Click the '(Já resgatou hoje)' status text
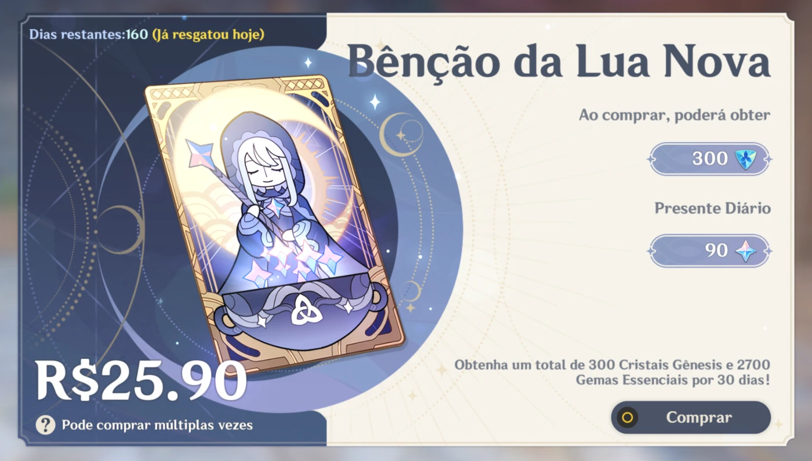 click(x=208, y=34)
